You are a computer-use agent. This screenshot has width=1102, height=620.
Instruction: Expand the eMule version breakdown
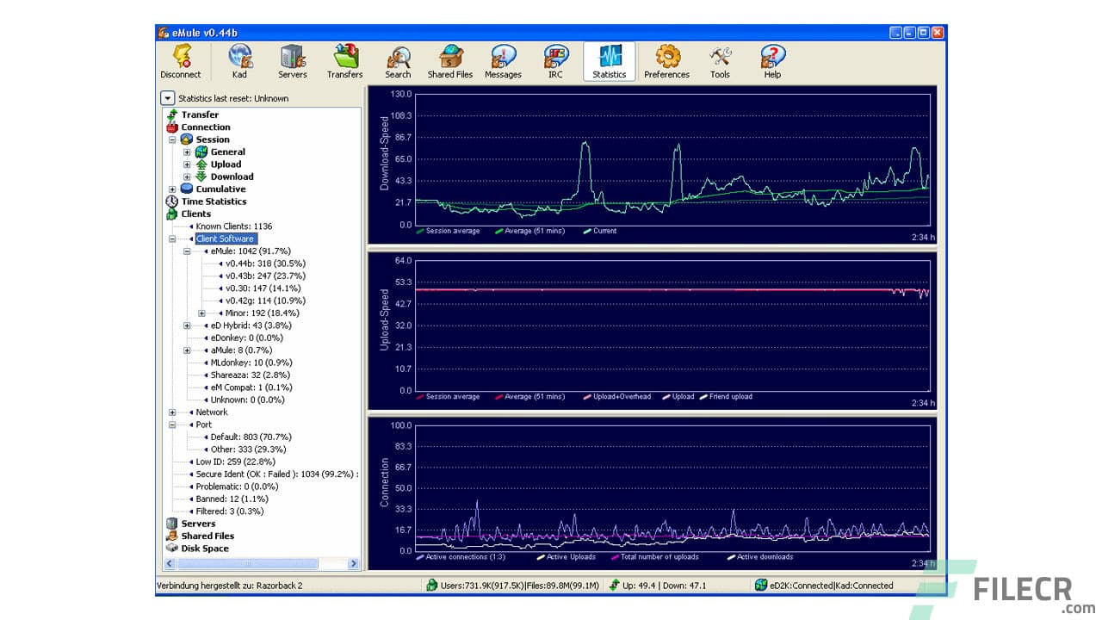click(x=187, y=251)
